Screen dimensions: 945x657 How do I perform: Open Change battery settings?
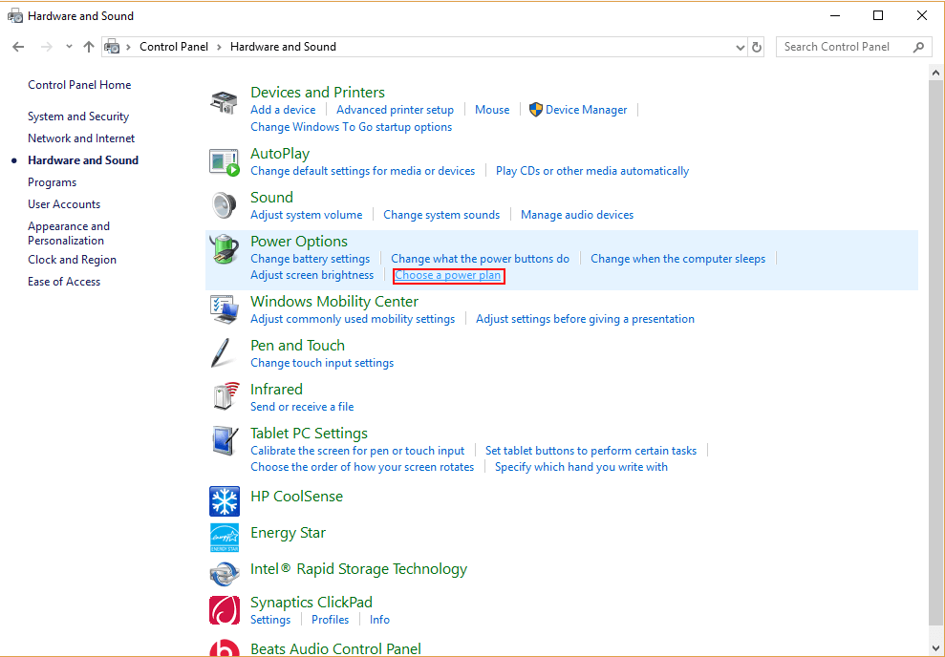click(x=310, y=259)
